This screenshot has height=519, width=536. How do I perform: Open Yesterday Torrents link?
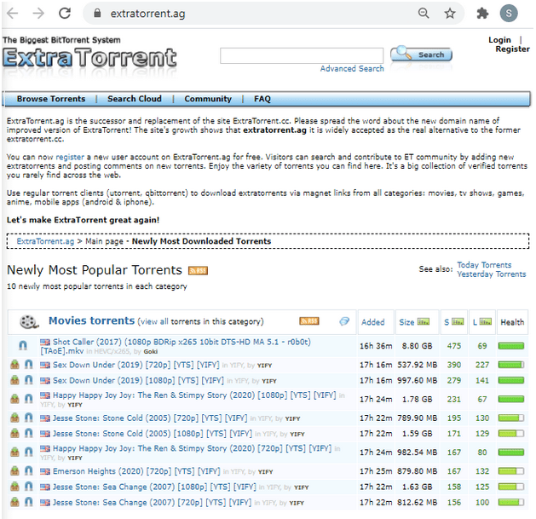(491, 274)
